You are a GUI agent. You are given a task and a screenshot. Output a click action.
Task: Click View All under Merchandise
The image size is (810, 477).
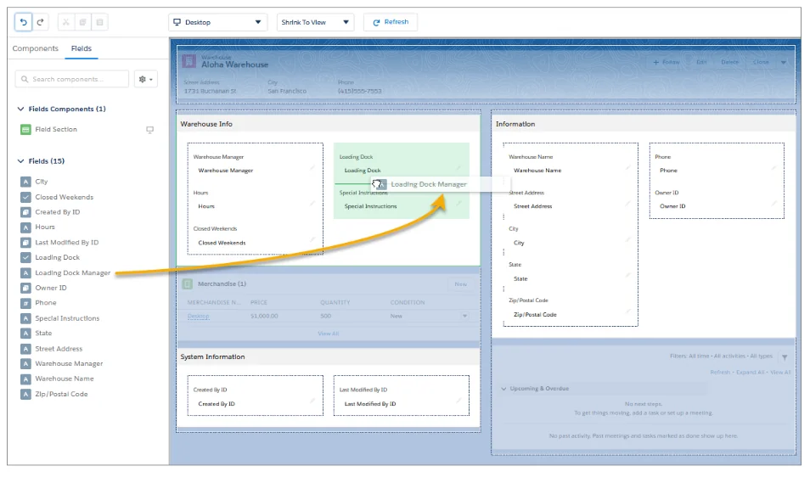[x=329, y=334]
